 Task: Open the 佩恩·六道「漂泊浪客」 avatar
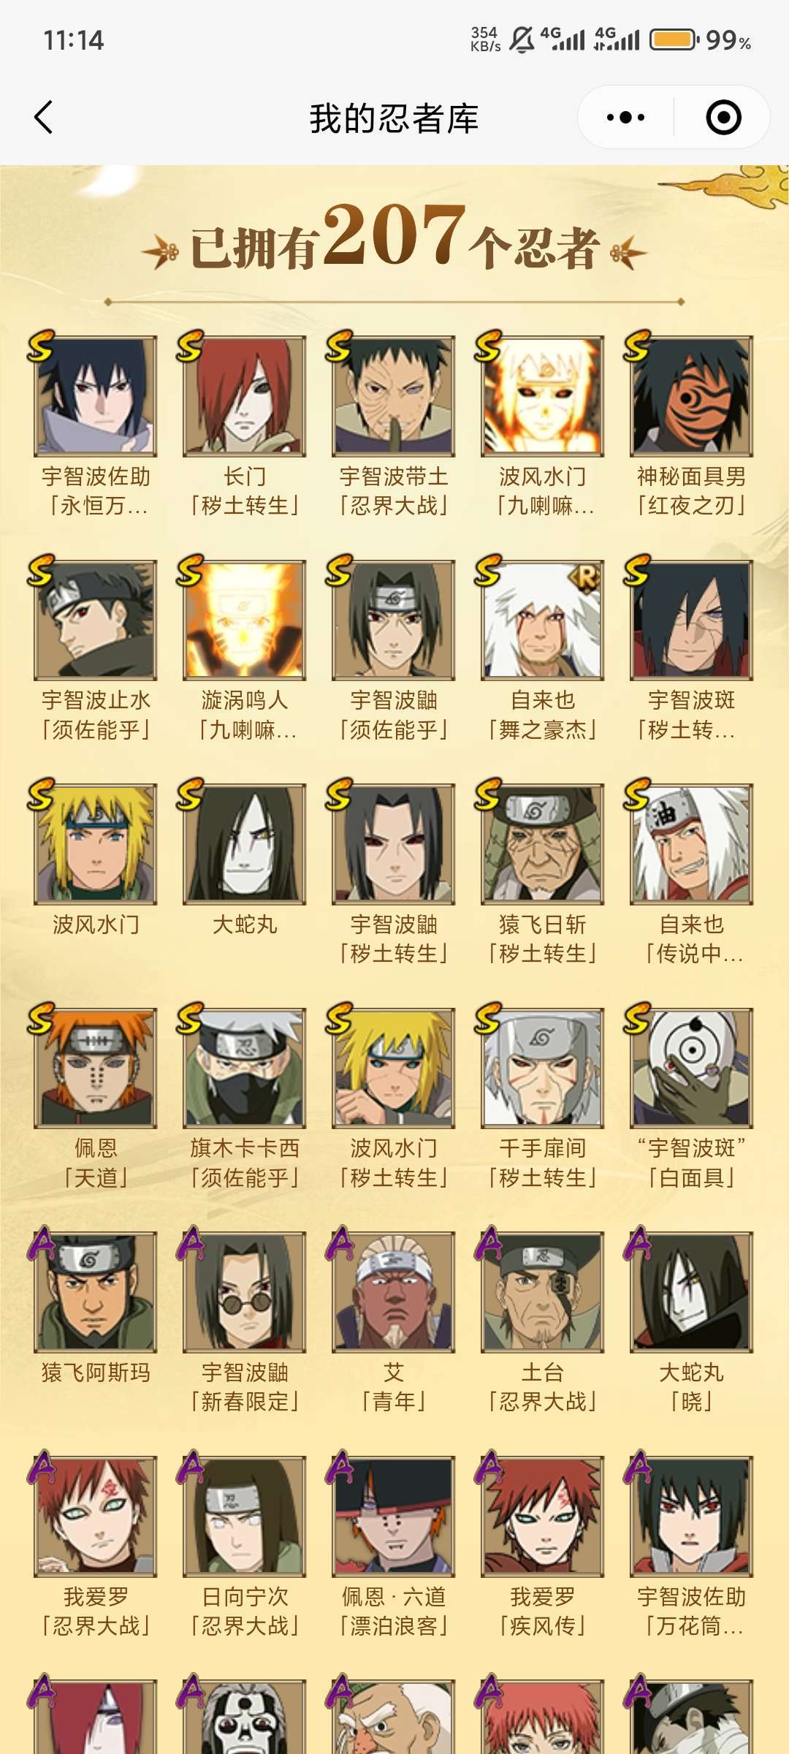click(394, 1516)
